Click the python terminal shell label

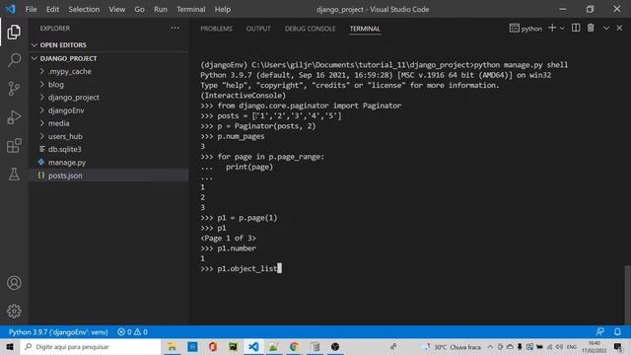(526, 29)
